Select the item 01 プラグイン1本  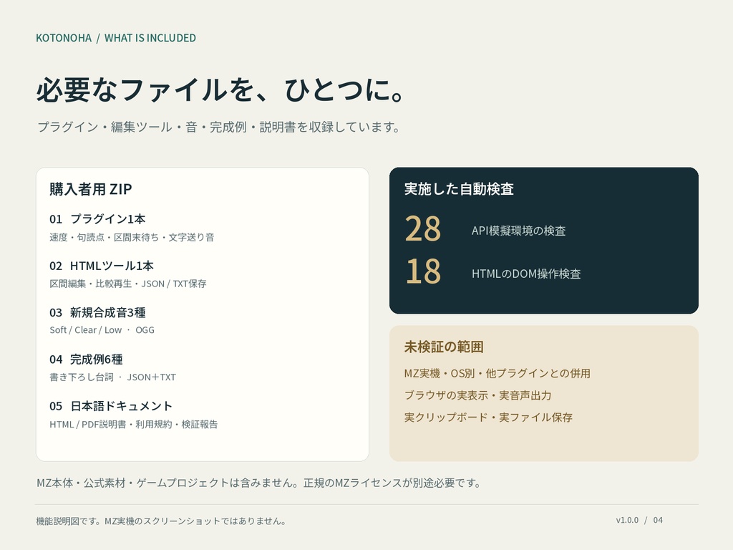(x=97, y=219)
